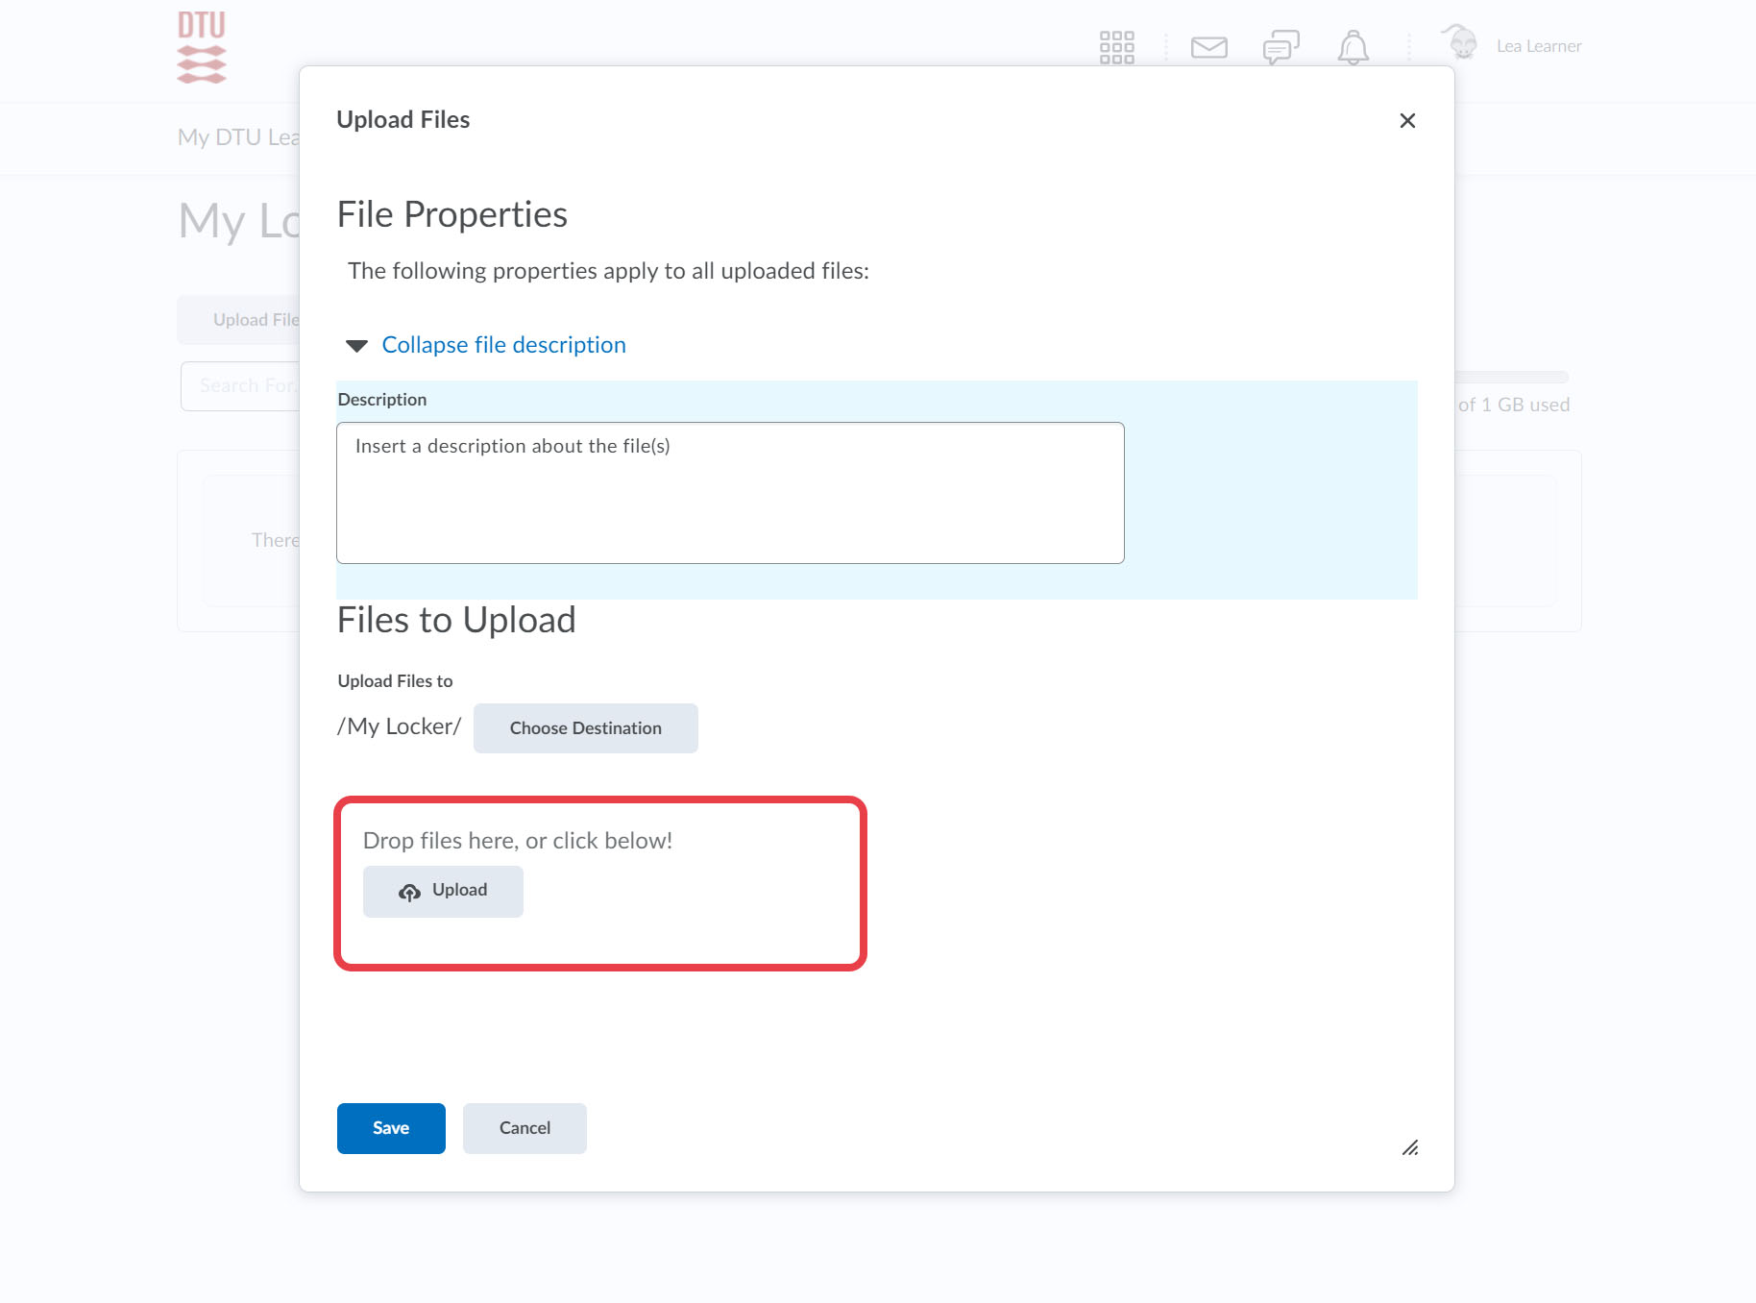This screenshot has width=1756, height=1303.
Task: Collapse the file description triangle
Action: point(357,346)
